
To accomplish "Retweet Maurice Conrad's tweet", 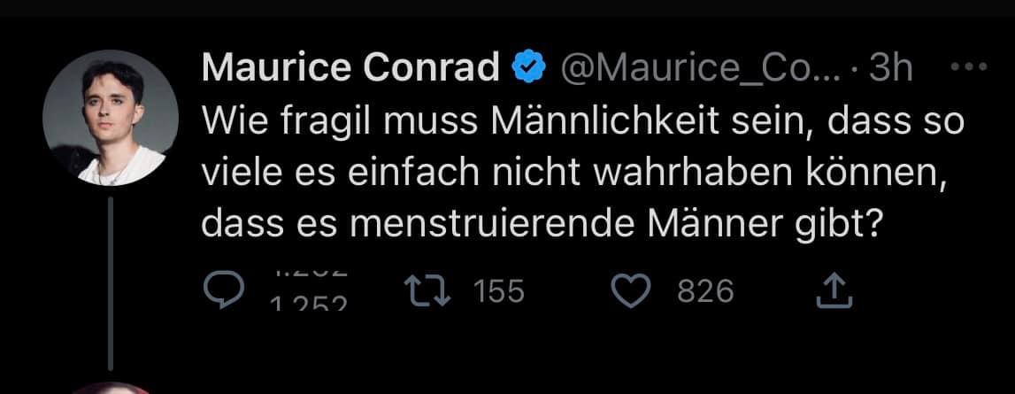I will pyautogui.click(x=421, y=291).
